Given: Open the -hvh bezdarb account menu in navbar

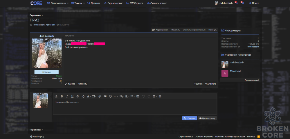Looking at the screenshot, I should click(x=224, y=3).
